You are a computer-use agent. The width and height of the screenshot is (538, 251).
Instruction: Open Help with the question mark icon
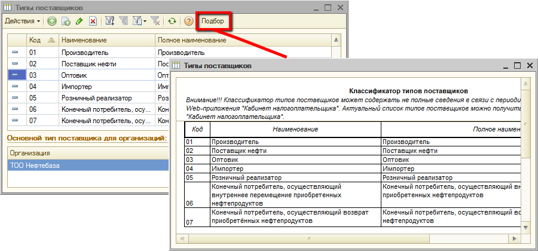(189, 21)
